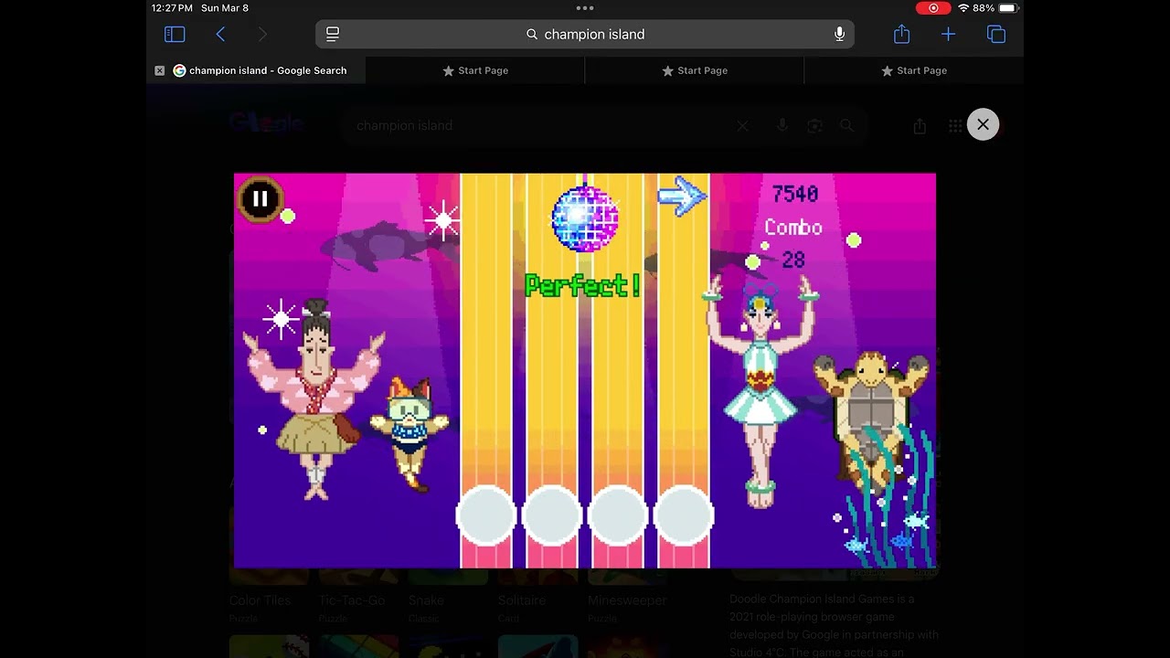Screen dimensions: 1170x658
Task: Click the green Perfect! text
Action: click(x=582, y=286)
